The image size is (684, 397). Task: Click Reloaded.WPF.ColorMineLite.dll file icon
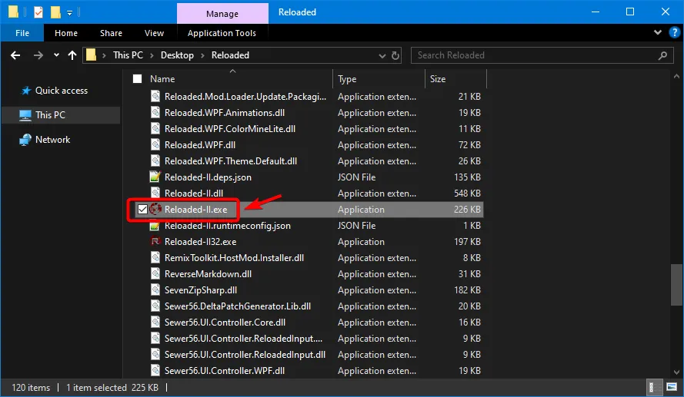pos(155,129)
